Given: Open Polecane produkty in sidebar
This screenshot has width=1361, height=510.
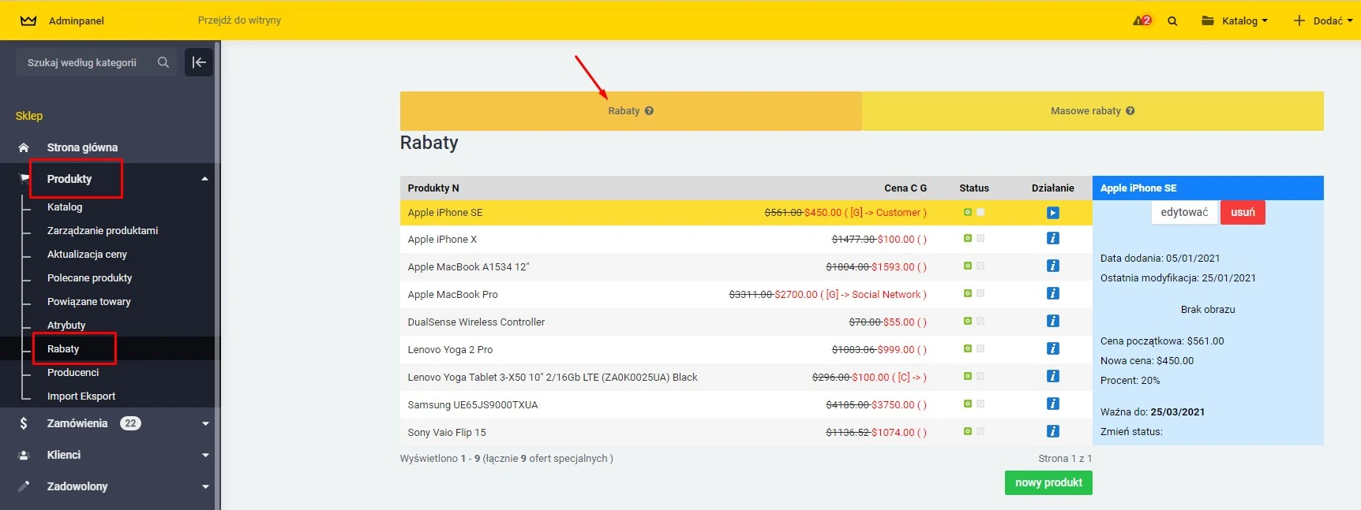Looking at the screenshot, I should [x=90, y=277].
